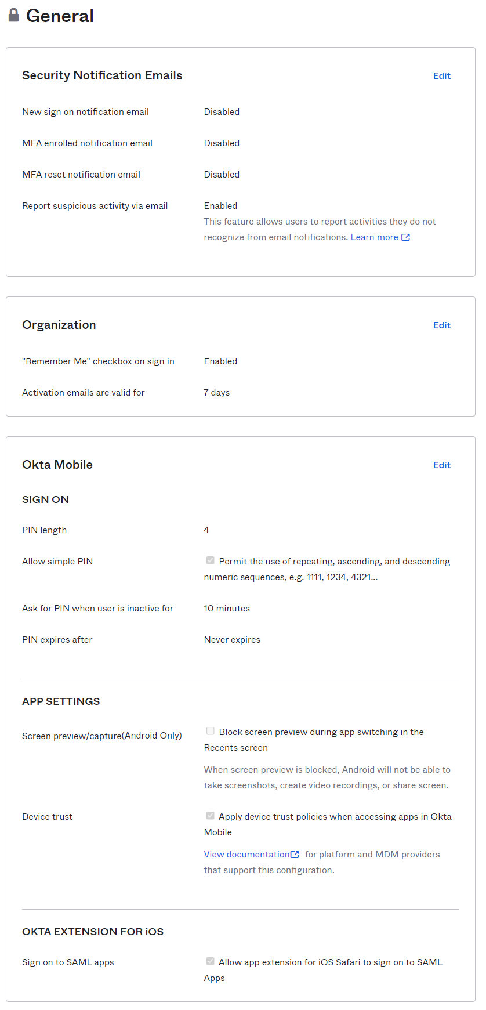
Task: Open the View documentation link
Action: click(x=246, y=855)
